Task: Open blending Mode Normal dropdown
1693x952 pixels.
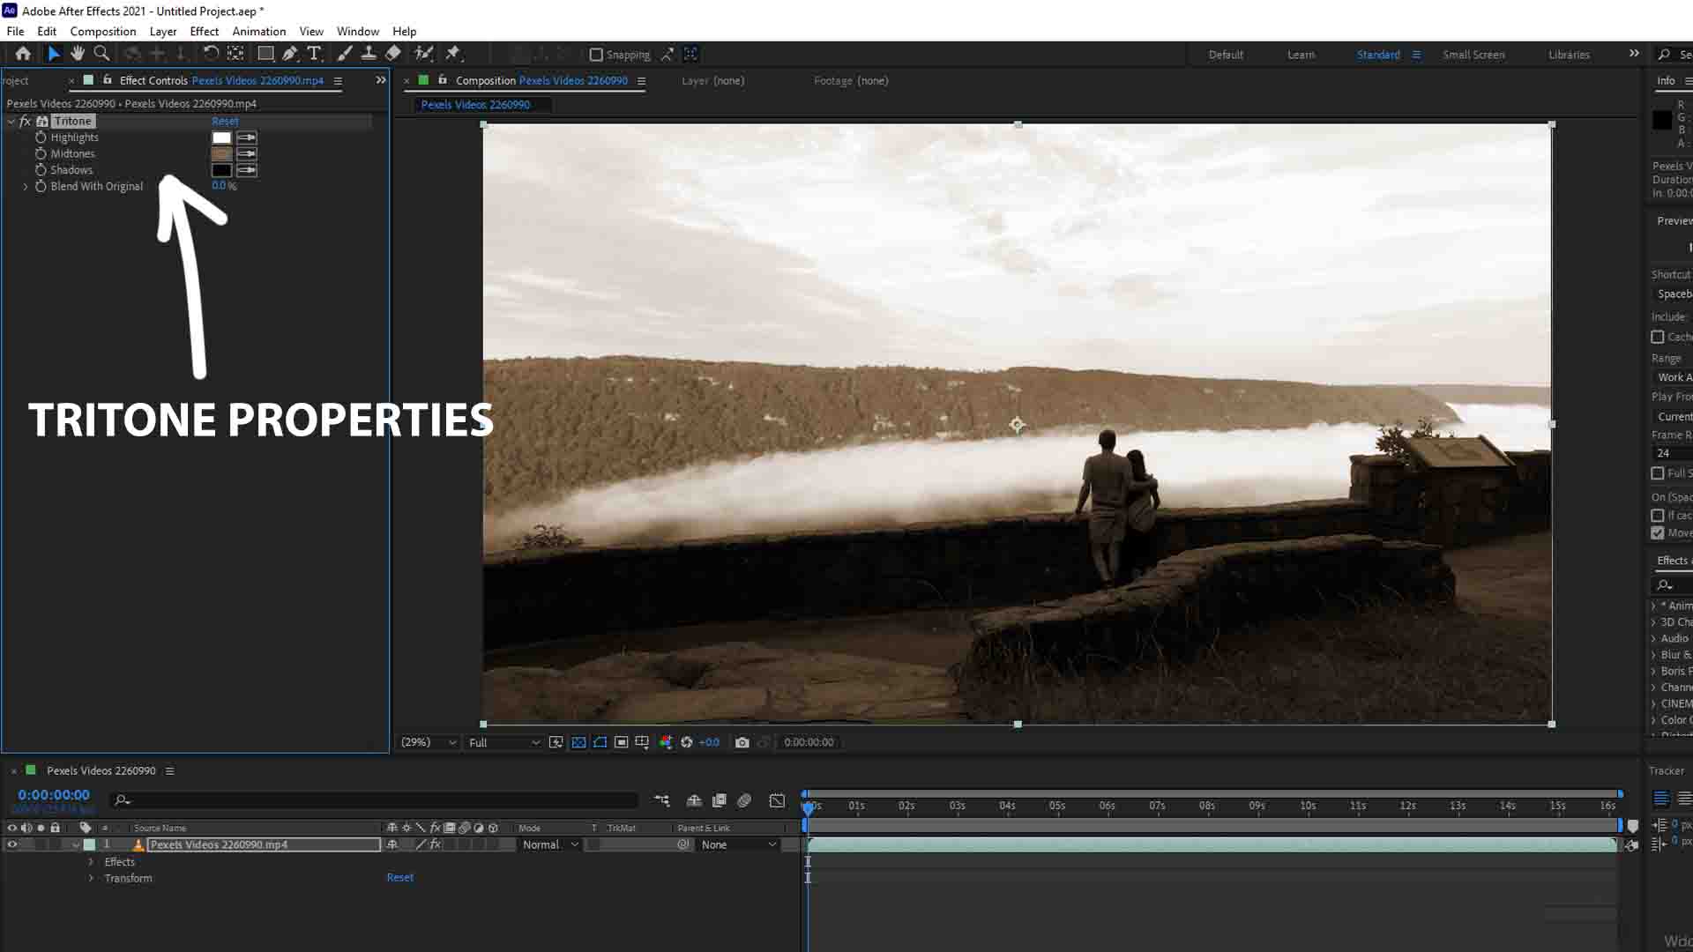Action: 549,844
